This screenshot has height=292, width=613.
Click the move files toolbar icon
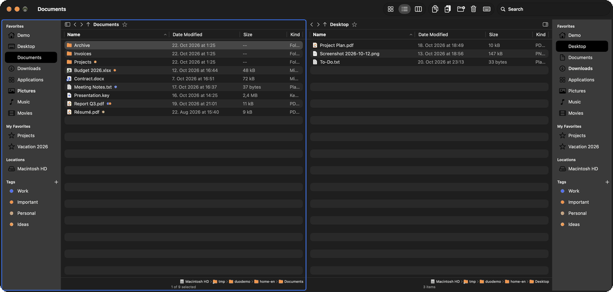[447, 9]
